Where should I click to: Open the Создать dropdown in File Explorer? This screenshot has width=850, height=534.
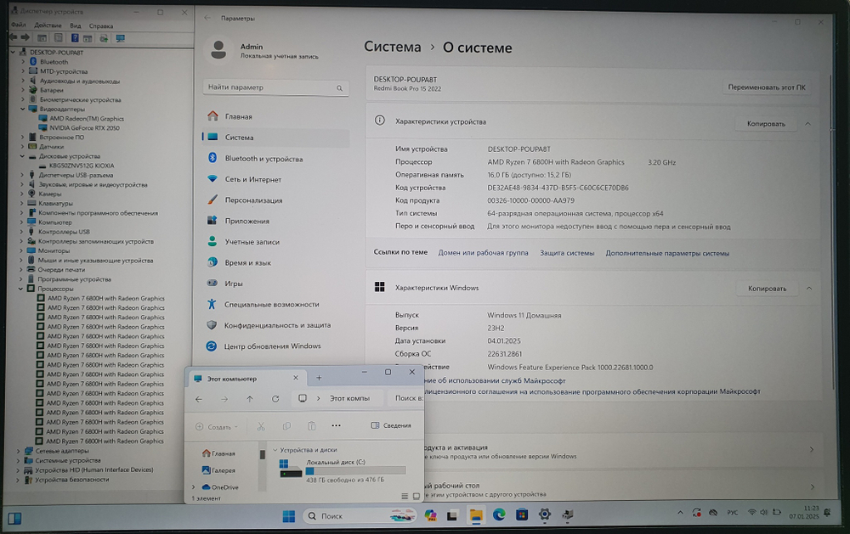[218, 426]
